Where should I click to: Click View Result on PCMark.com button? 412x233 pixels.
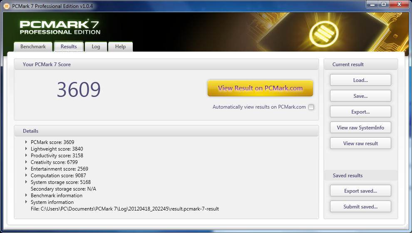click(260, 88)
